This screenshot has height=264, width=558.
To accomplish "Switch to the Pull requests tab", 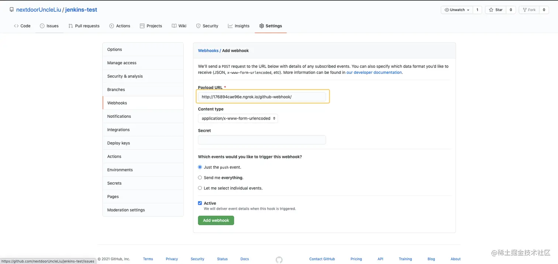I will click(x=84, y=26).
